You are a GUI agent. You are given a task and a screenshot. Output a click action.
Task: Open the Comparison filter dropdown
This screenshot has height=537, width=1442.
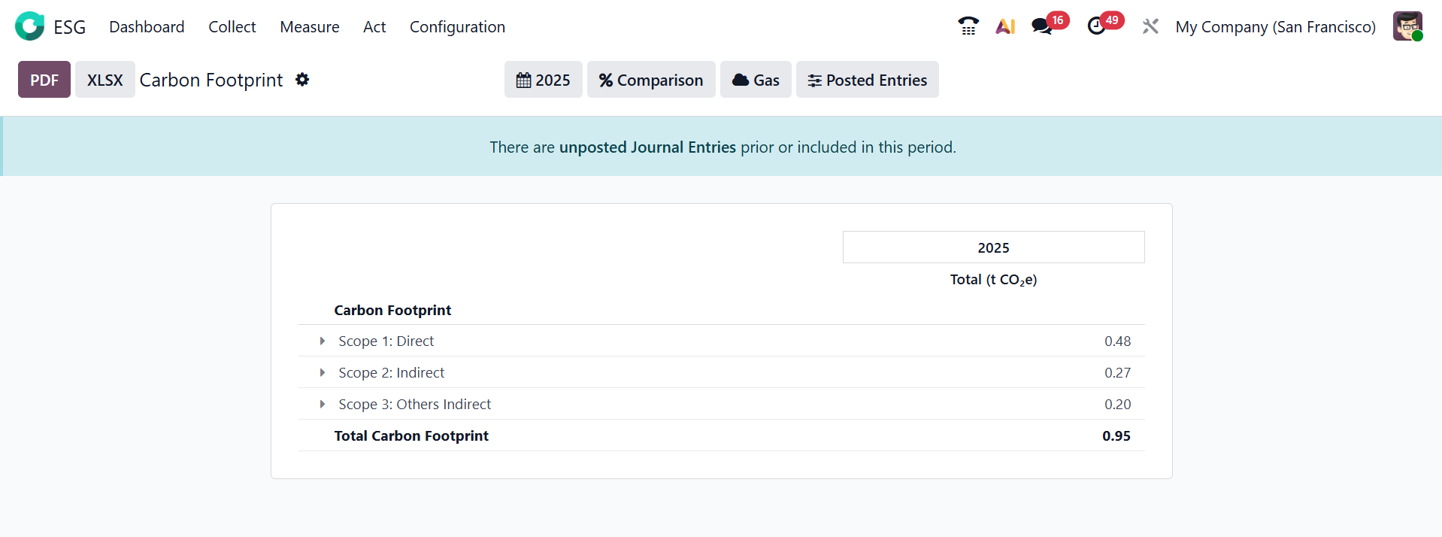651,80
